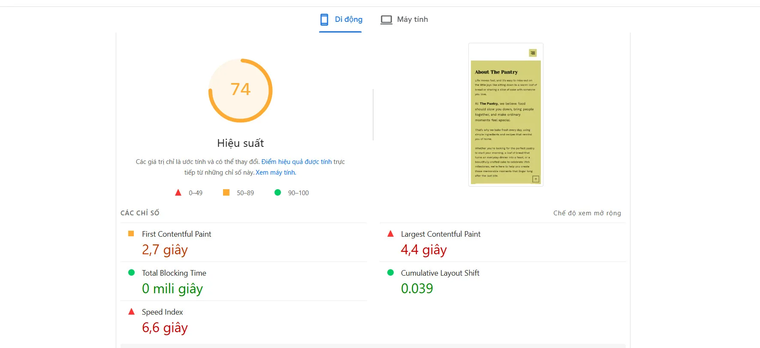Click the 0.039 value
760x348 pixels.
coord(417,289)
